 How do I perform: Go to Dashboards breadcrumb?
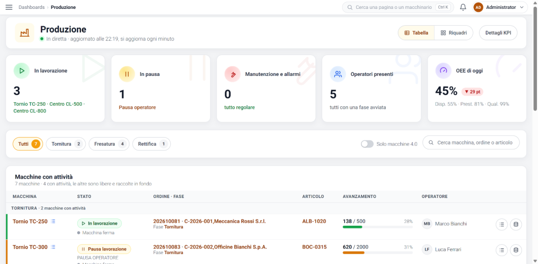32,7
